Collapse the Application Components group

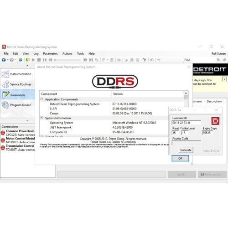[41, 99]
